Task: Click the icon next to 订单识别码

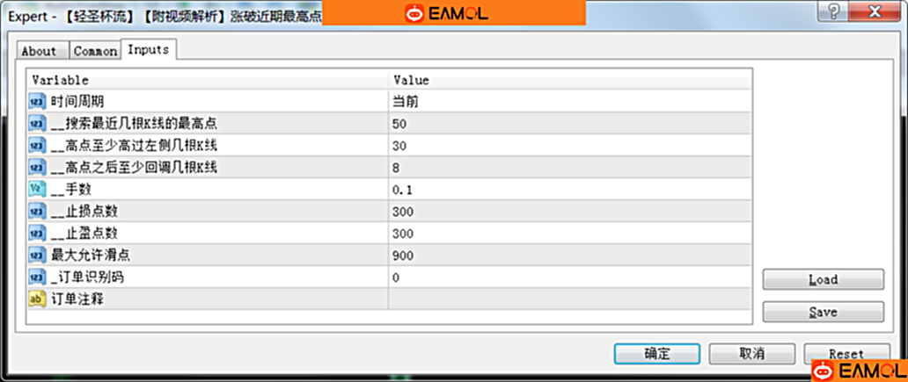Action: point(36,277)
